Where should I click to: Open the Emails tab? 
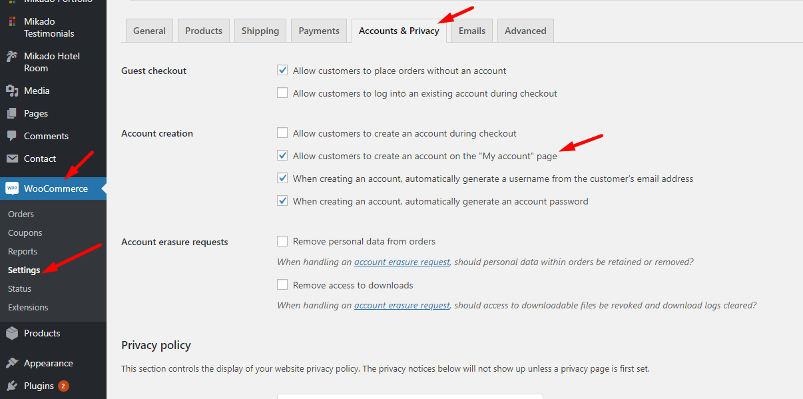point(472,31)
